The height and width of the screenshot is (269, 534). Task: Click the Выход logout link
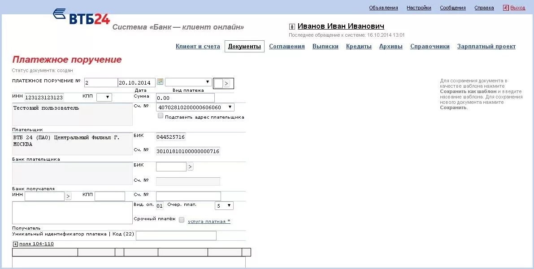tap(518, 8)
